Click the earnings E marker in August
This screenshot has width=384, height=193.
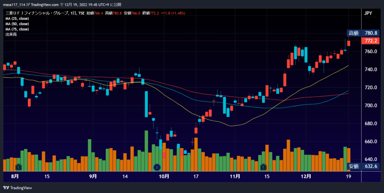pos(19,167)
